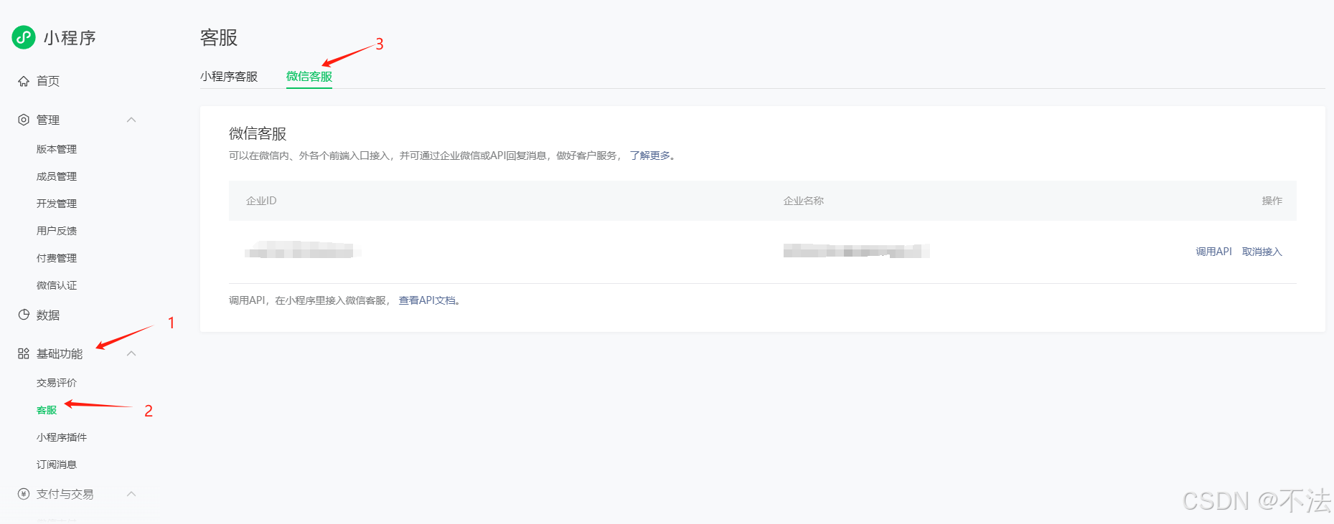Screen dimensions: 1334x524
Task: Open 成员管理 in the sidebar
Action: point(57,176)
